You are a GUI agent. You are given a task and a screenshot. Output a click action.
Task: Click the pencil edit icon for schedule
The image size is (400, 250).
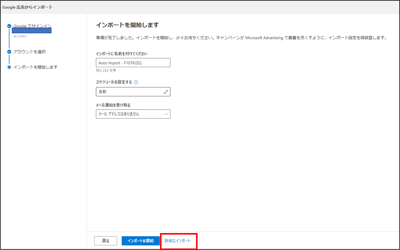166,91
